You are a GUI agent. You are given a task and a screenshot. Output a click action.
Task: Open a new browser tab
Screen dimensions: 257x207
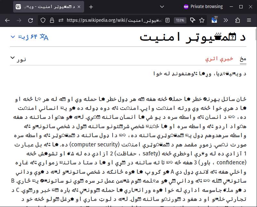point(91,6)
